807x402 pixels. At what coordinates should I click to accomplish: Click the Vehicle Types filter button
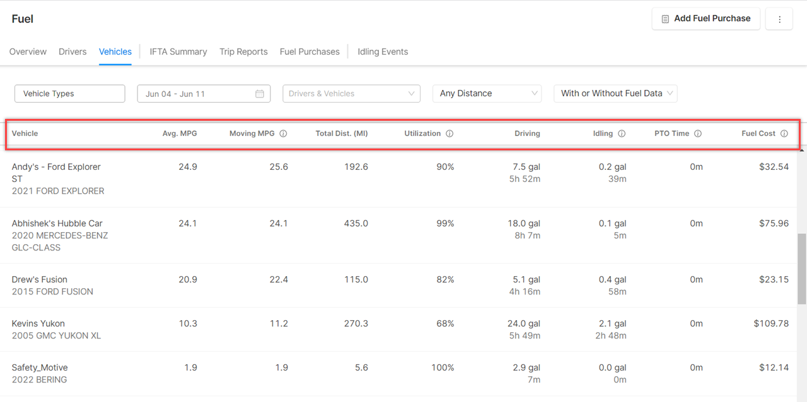click(69, 94)
